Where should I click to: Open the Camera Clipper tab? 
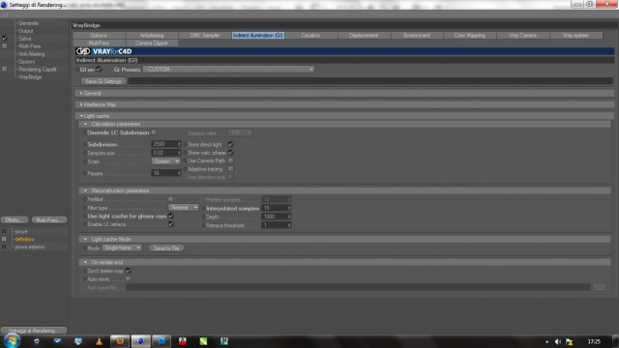[152, 43]
